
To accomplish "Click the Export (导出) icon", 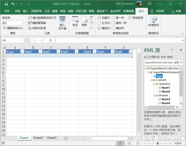I will [75, 19].
